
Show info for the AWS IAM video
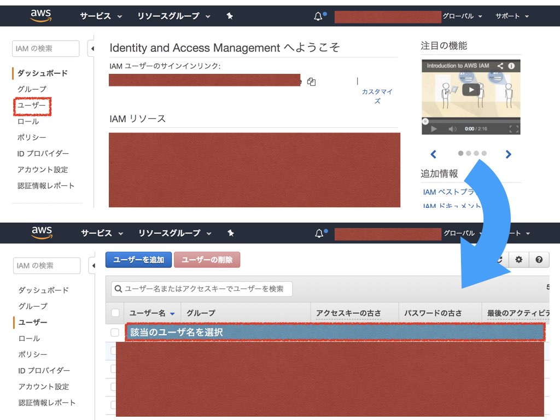pyautogui.click(x=511, y=66)
